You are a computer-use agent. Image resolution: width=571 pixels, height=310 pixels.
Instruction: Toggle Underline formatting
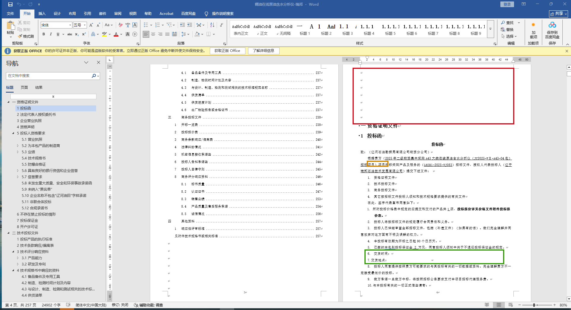pos(58,34)
